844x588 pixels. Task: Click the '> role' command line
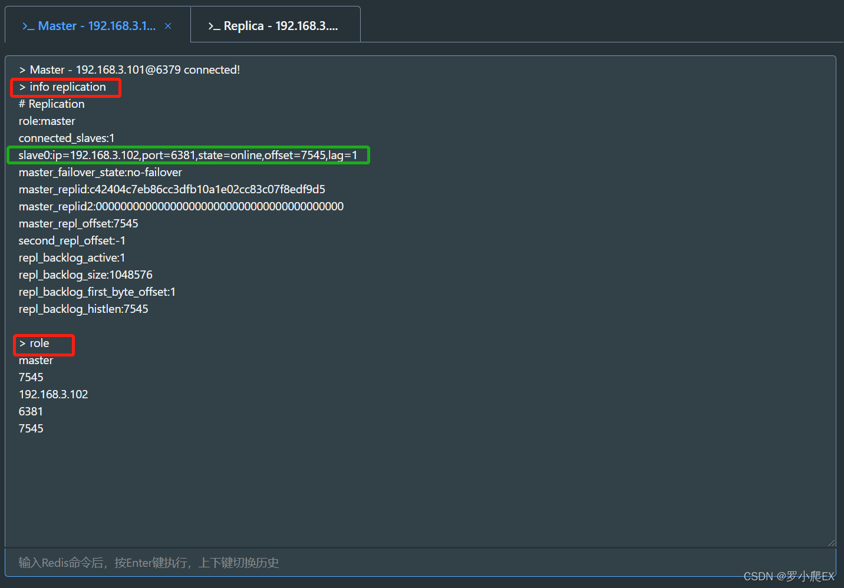pos(34,343)
